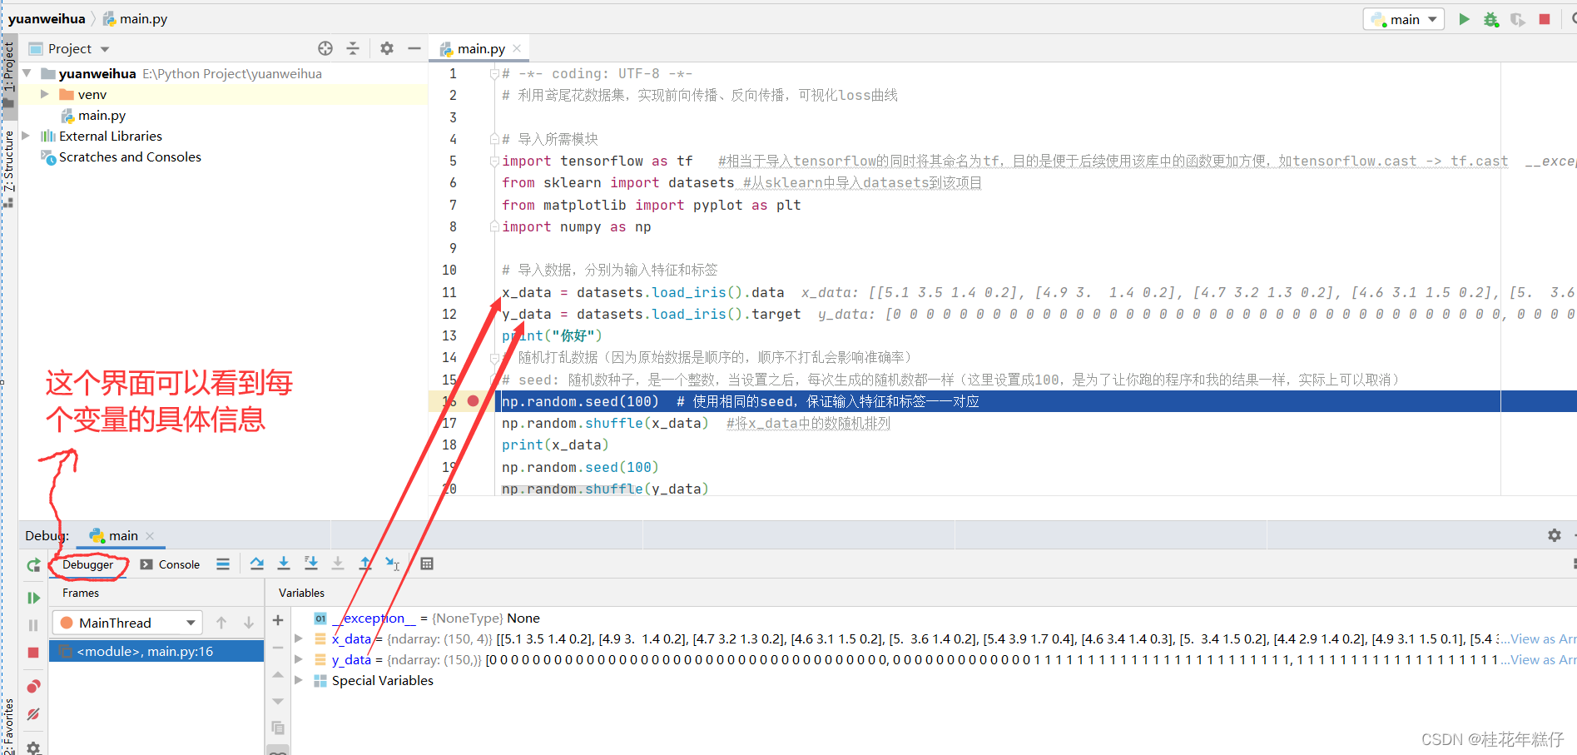Open debug sidebar settings gear

33,747
